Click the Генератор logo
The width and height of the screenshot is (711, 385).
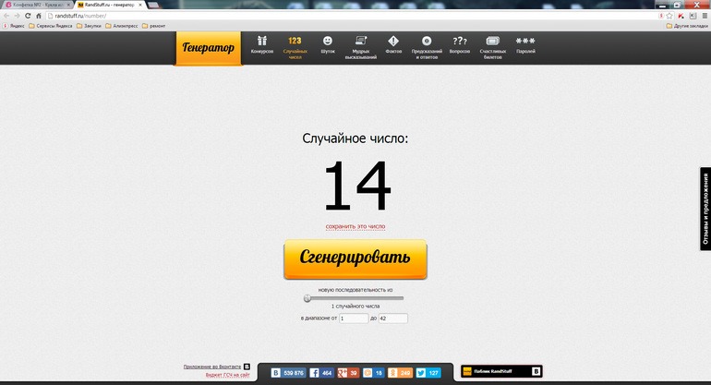(x=208, y=47)
